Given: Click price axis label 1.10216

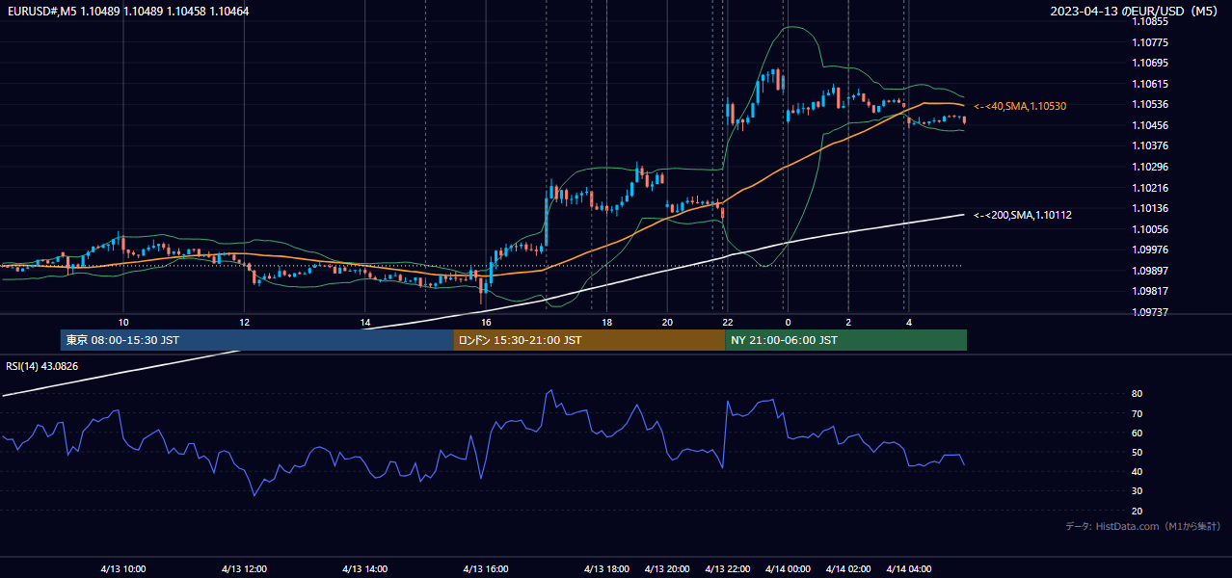Looking at the screenshot, I should tap(1149, 188).
